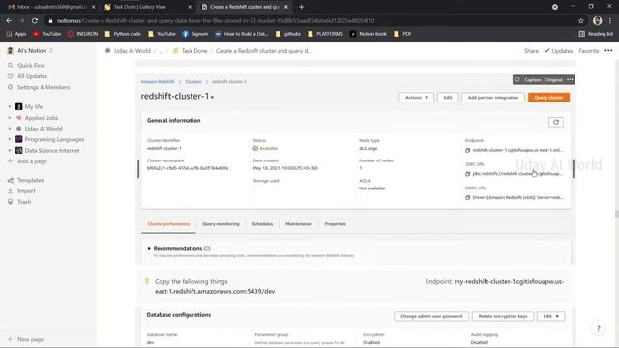Click Clusters breadcrumb link
Image resolution: width=619 pixels, height=348 pixels.
193,81
